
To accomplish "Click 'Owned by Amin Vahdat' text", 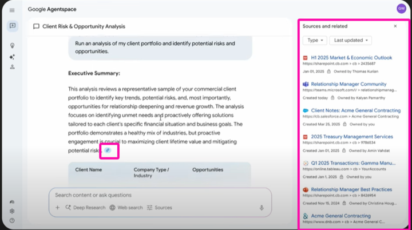I will [x=369, y=150].
